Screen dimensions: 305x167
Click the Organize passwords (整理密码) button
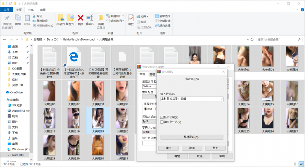(x=192, y=137)
